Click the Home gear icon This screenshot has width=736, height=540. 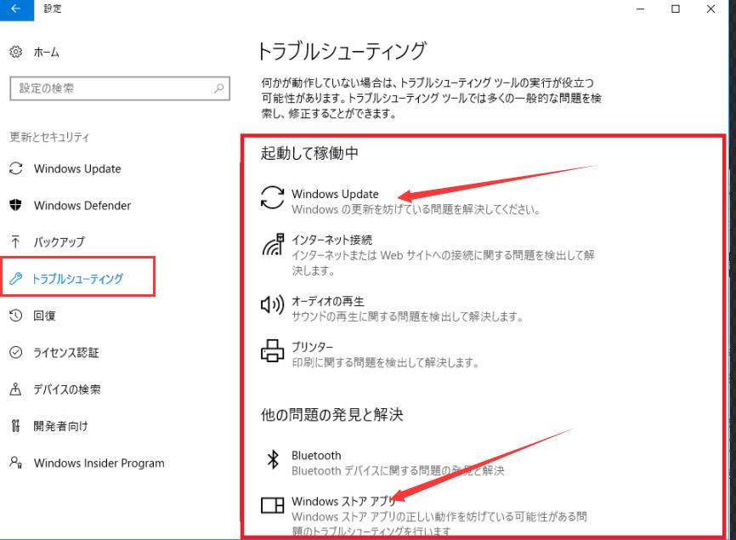tap(15, 53)
